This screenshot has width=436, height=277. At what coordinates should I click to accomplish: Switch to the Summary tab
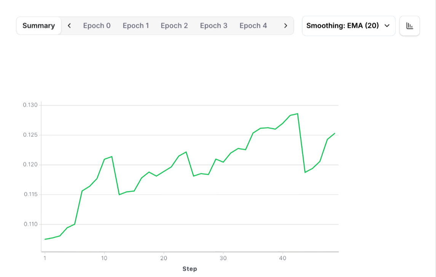point(38,26)
